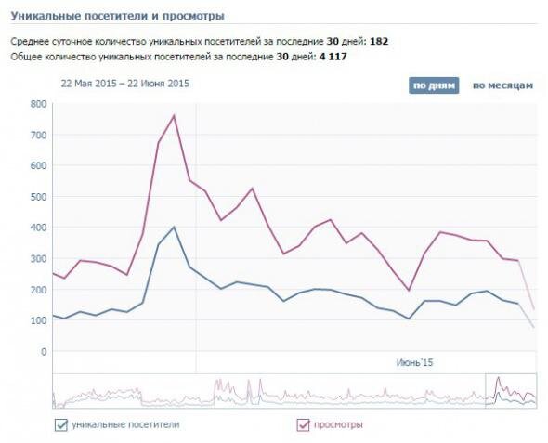Switch to the по месяцам view
Viewport: 548px width, 443px height.
click(x=502, y=85)
